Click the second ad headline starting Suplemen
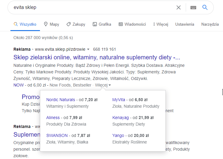 [x=27, y=135]
